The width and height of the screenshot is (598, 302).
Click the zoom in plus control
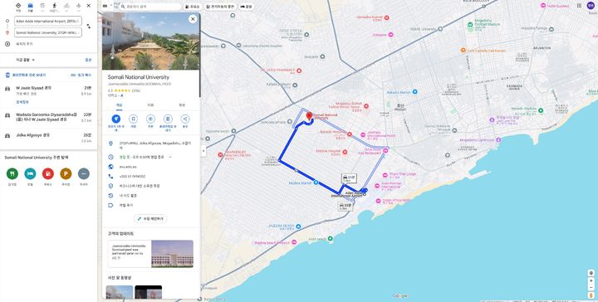(x=591, y=280)
